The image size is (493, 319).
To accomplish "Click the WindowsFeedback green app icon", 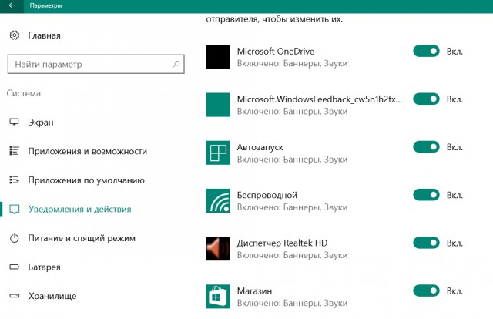I will tap(218, 105).
